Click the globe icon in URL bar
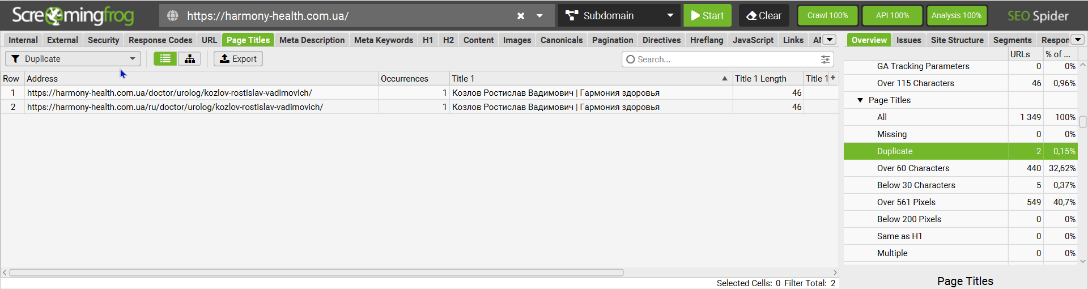The height and width of the screenshot is (289, 1088). [x=173, y=16]
